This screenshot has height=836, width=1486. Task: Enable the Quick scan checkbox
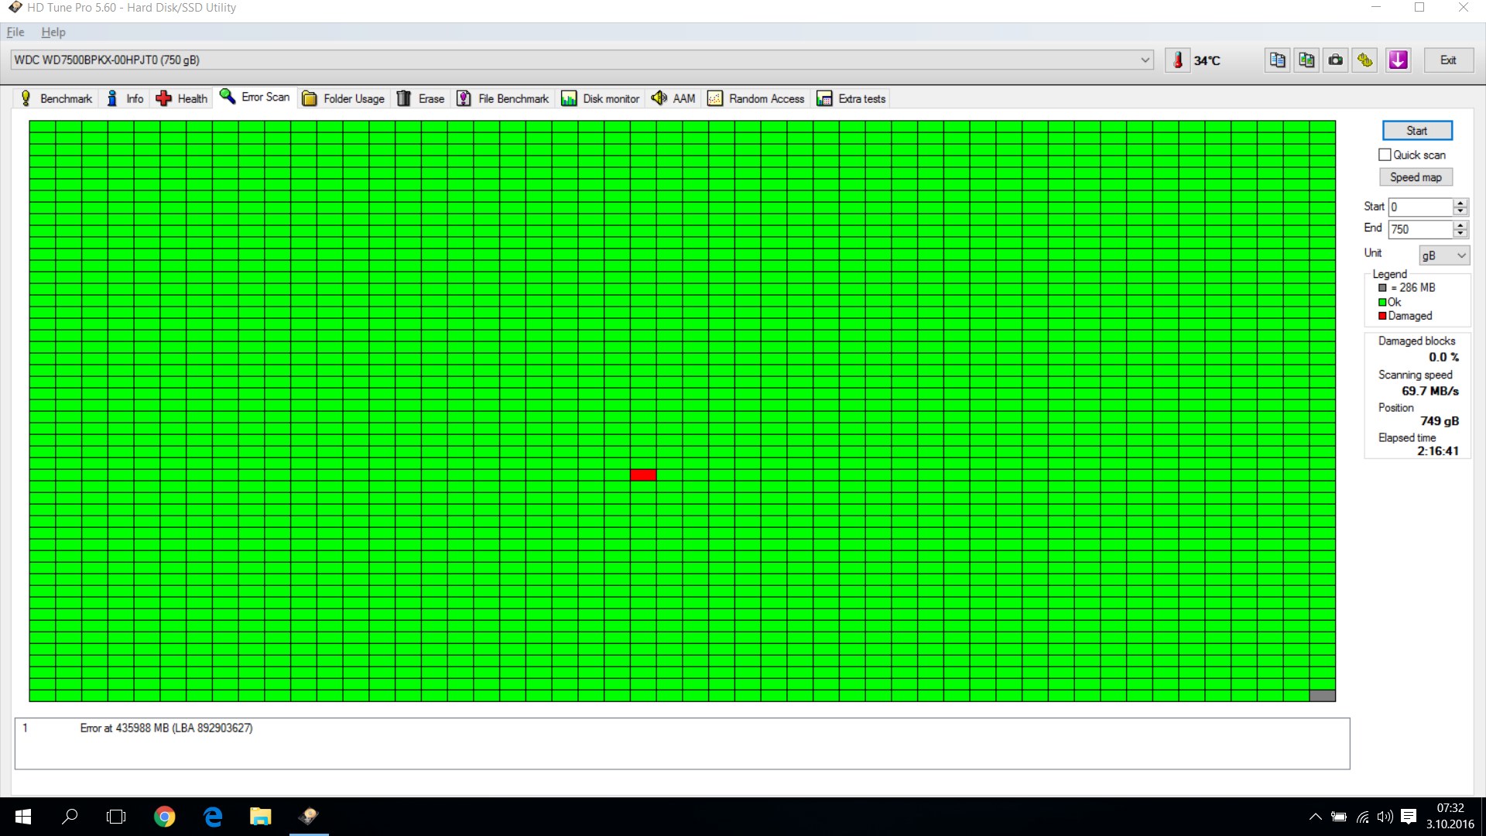[1385, 155]
